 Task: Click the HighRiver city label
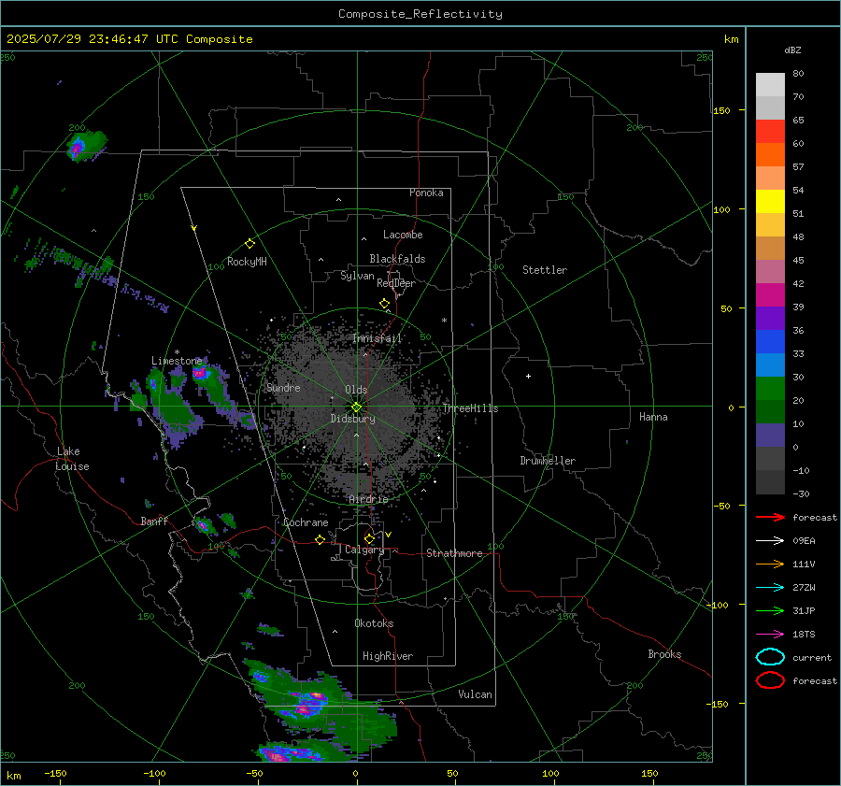point(388,656)
